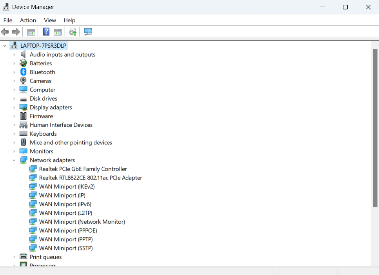Expand the Display adapters category
Image resolution: width=379 pixels, height=275 pixels.
14,108
